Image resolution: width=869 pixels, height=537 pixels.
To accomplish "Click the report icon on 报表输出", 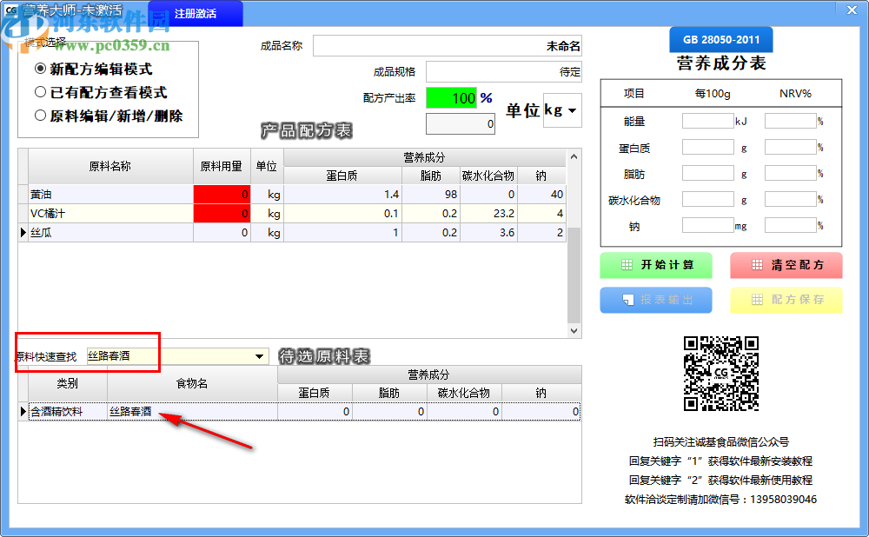I will point(627,300).
